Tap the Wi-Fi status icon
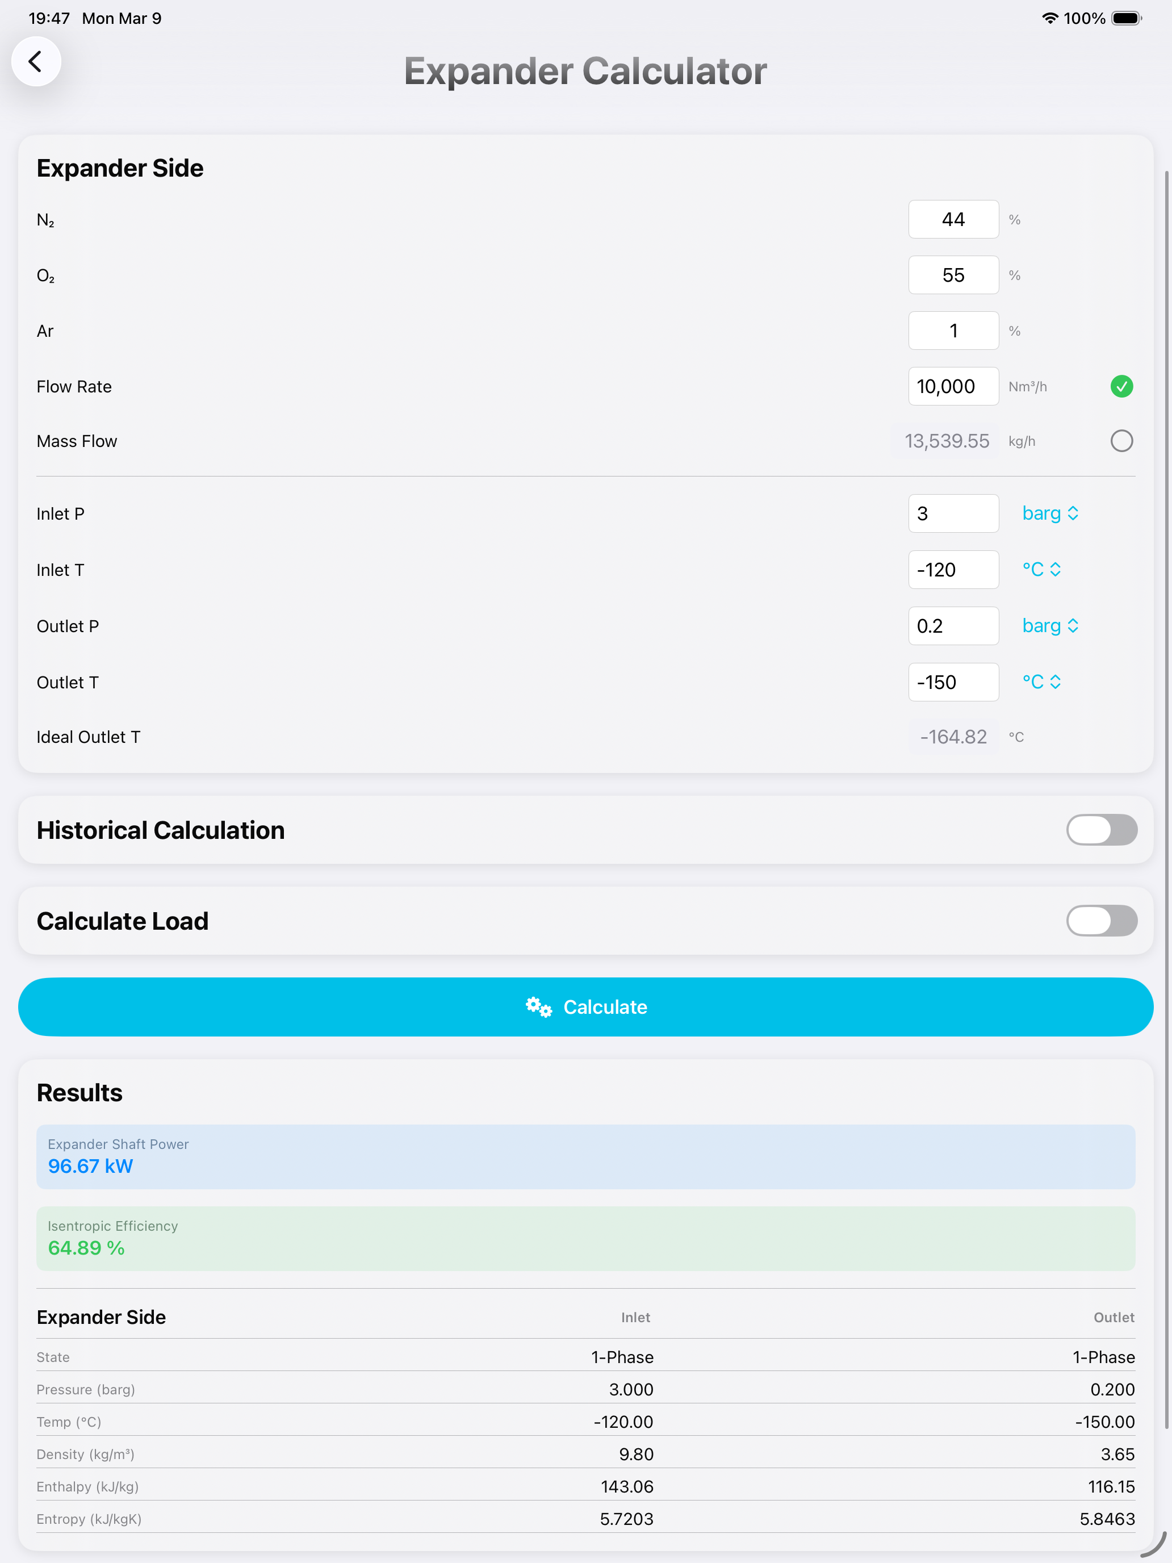This screenshot has width=1172, height=1563. pyautogui.click(x=1050, y=18)
